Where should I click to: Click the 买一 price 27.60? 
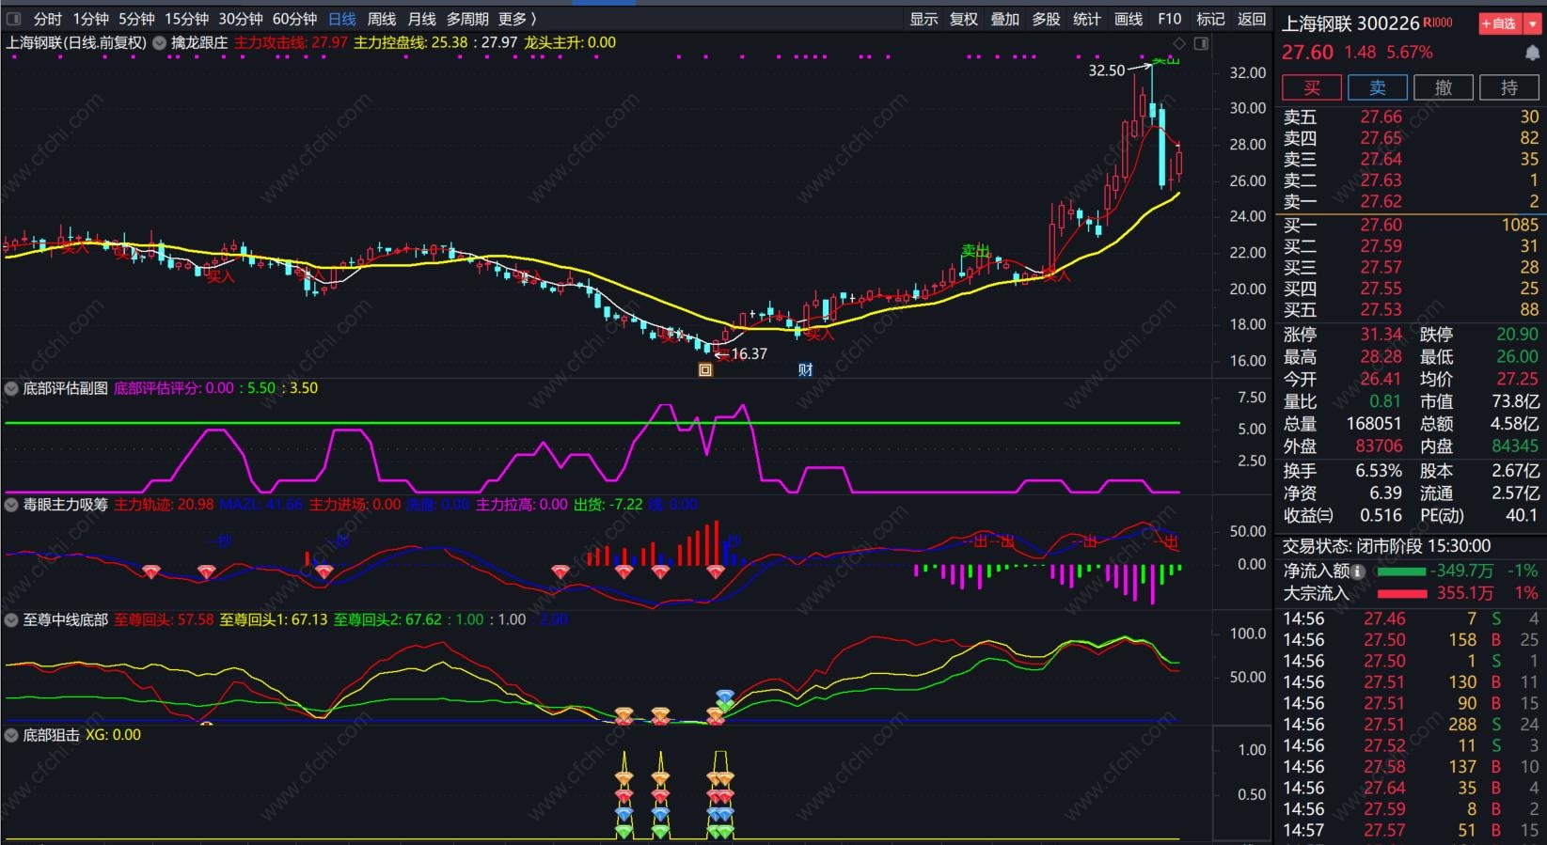pos(1381,225)
